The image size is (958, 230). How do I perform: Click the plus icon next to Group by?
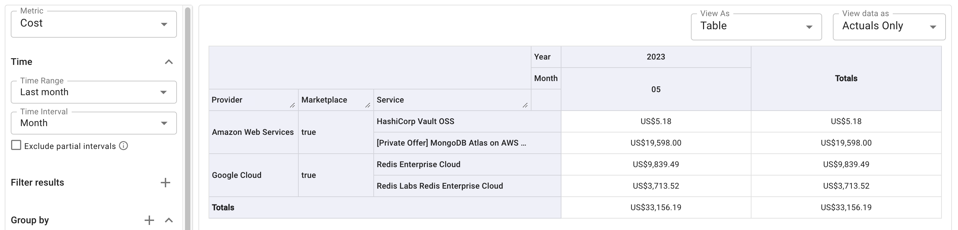(x=149, y=220)
